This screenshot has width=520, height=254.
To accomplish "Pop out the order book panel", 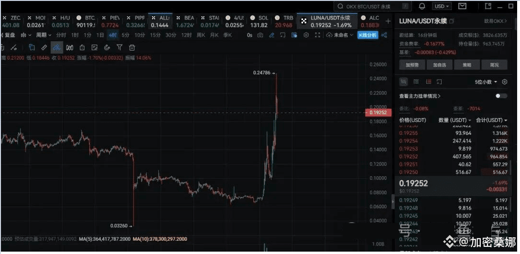I will (x=439, y=81).
